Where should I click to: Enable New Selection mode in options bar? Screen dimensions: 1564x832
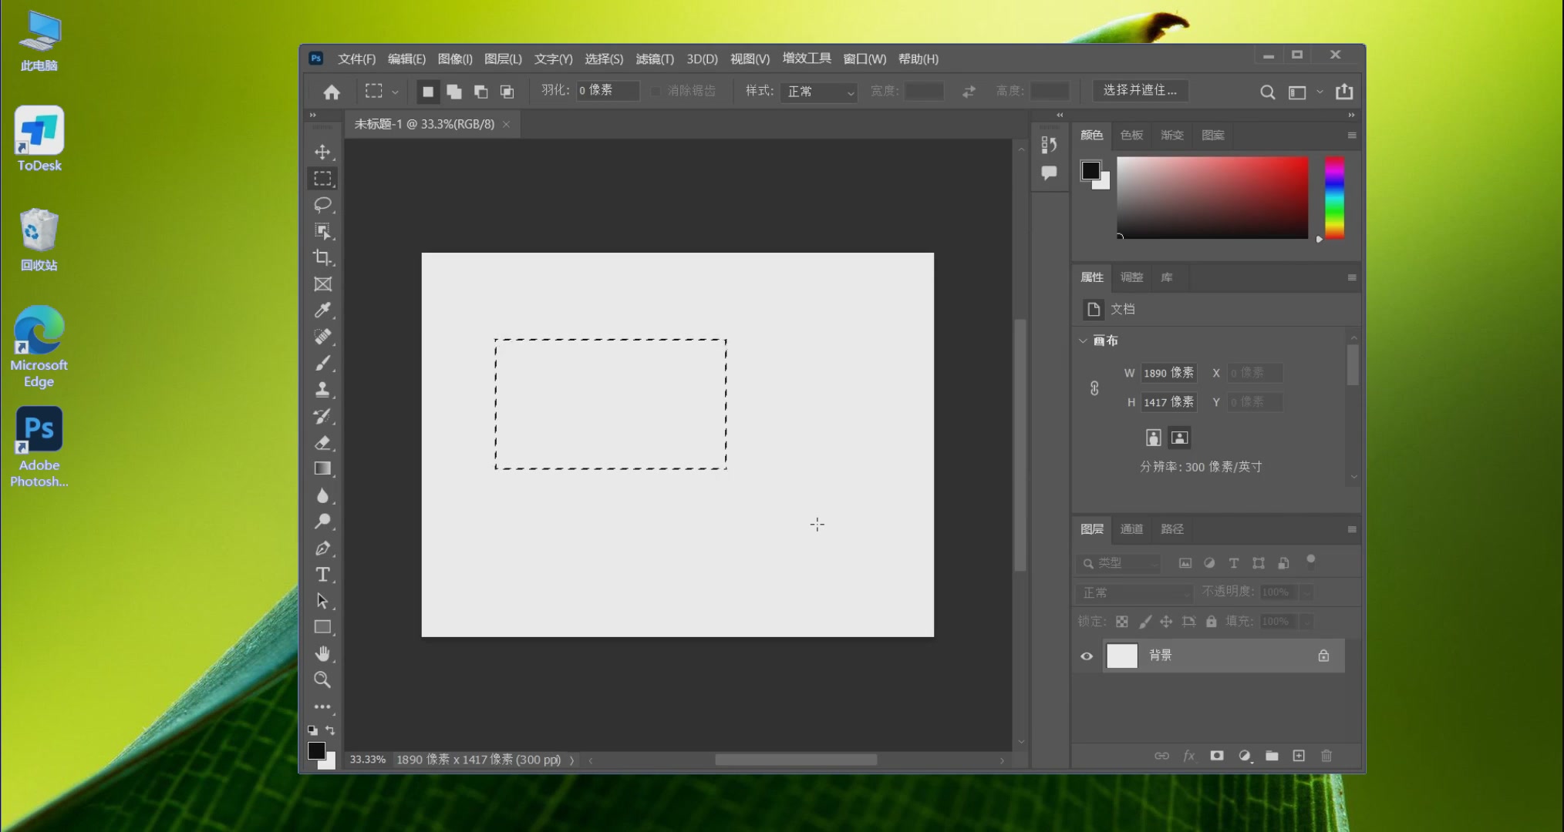[x=428, y=92]
